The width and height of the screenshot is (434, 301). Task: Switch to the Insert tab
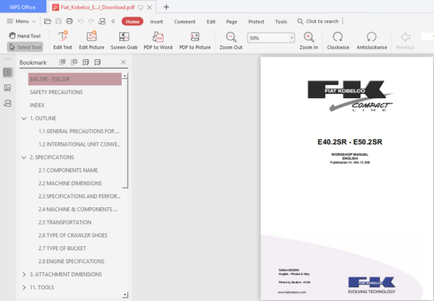tap(156, 22)
